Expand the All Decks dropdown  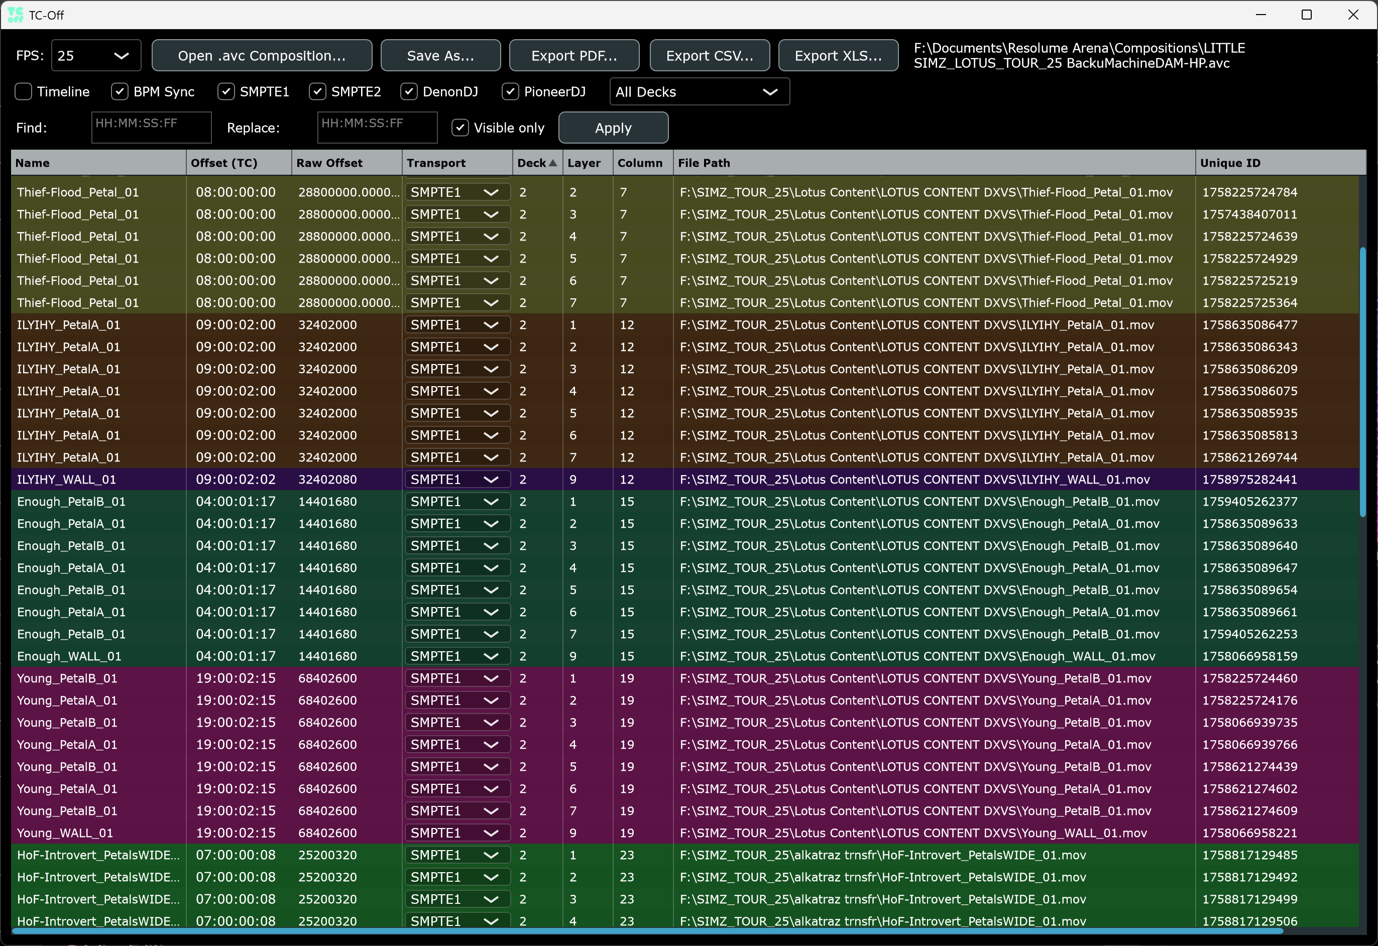pos(699,92)
